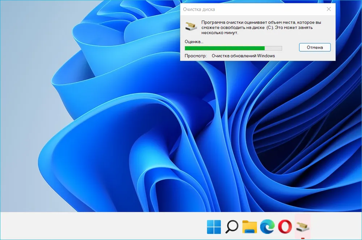The height and width of the screenshot is (240, 362).
Task: Launch File Explorer from the taskbar
Action: click(x=249, y=227)
